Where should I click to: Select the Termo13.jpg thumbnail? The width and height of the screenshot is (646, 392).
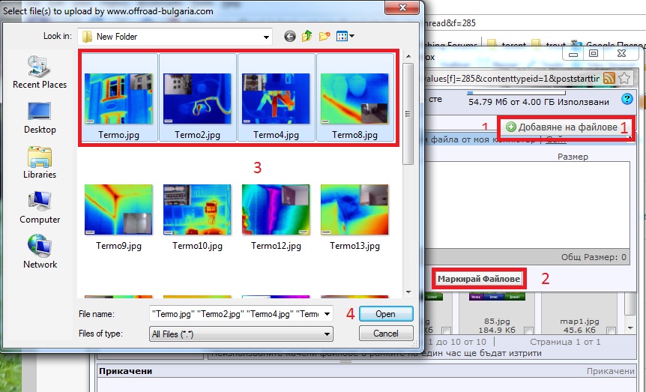click(354, 209)
